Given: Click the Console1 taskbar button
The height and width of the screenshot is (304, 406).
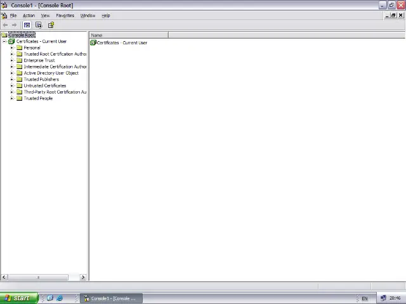Looking at the screenshot, I should [x=112, y=298].
